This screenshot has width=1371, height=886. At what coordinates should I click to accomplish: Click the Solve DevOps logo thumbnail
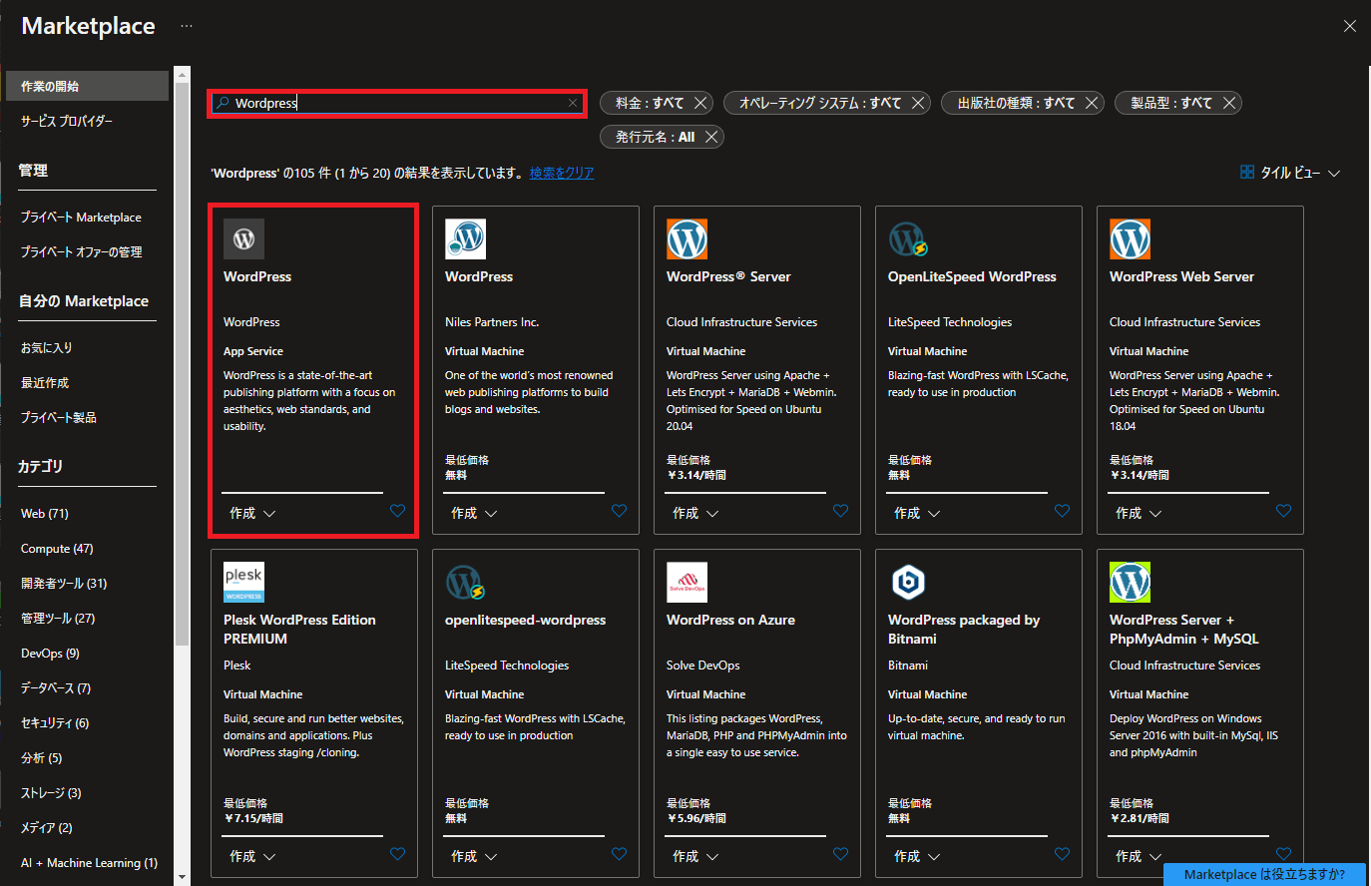686,582
